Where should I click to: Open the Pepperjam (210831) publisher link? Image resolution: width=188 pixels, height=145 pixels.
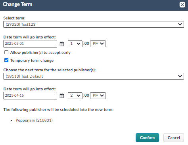click(x=34, y=120)
